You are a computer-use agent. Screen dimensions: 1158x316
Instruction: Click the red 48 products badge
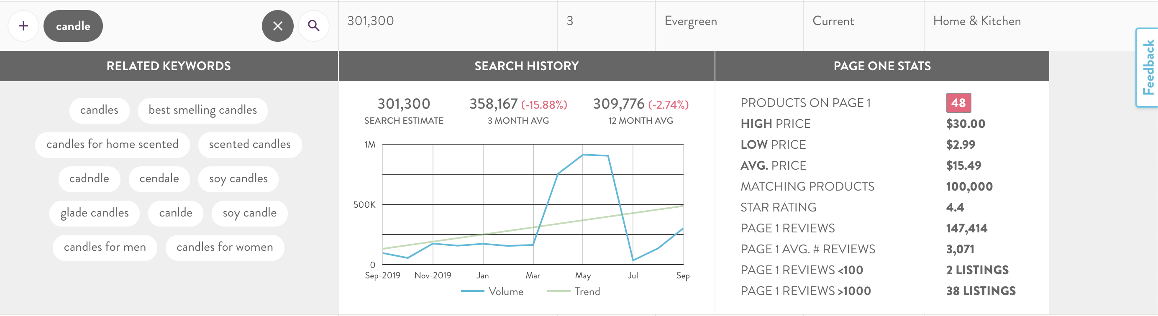[x=958, y=103]
